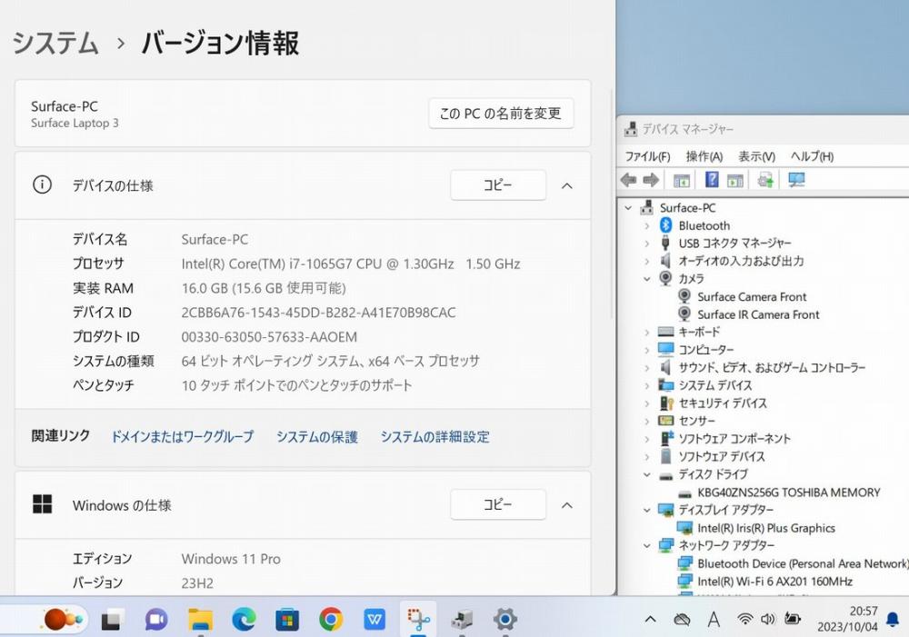Screen dimensions: 909x637
Task: Click the icon beside ソフトウェア コンポーネント
Action: coord(666,438)
